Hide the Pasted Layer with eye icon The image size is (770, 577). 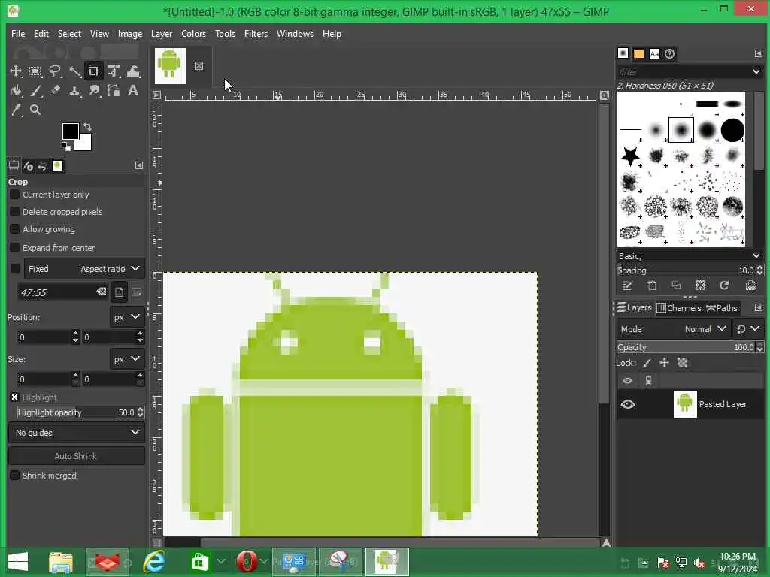click(x=628, y=405)
